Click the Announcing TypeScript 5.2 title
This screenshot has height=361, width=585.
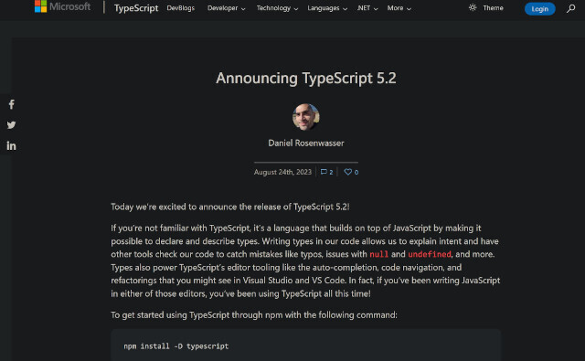[306, 78]
